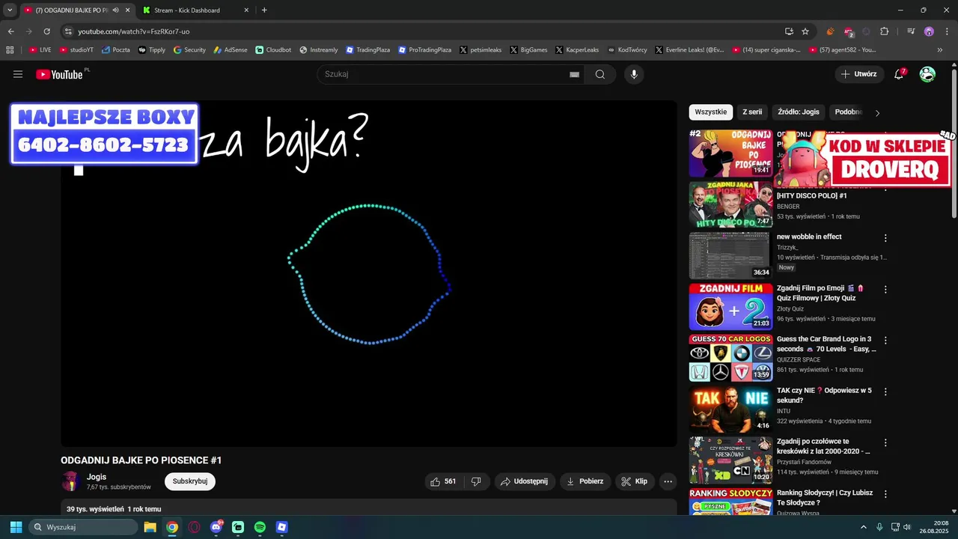Open Chrome media control icon
The image size is (958, 539).
[911, 31]
